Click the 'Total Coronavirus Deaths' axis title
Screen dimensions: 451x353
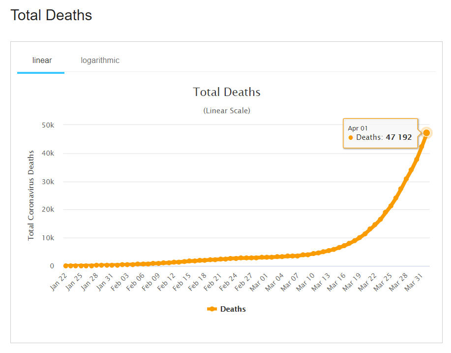tap(31, 195)
